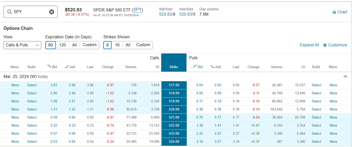Select Custom expiration date range
This screenshot has height=147, width=352.
click(90, 45)
